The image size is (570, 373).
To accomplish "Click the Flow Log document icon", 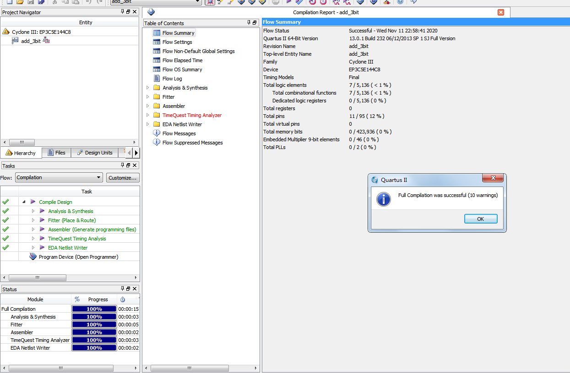I will tap(157, 79).
